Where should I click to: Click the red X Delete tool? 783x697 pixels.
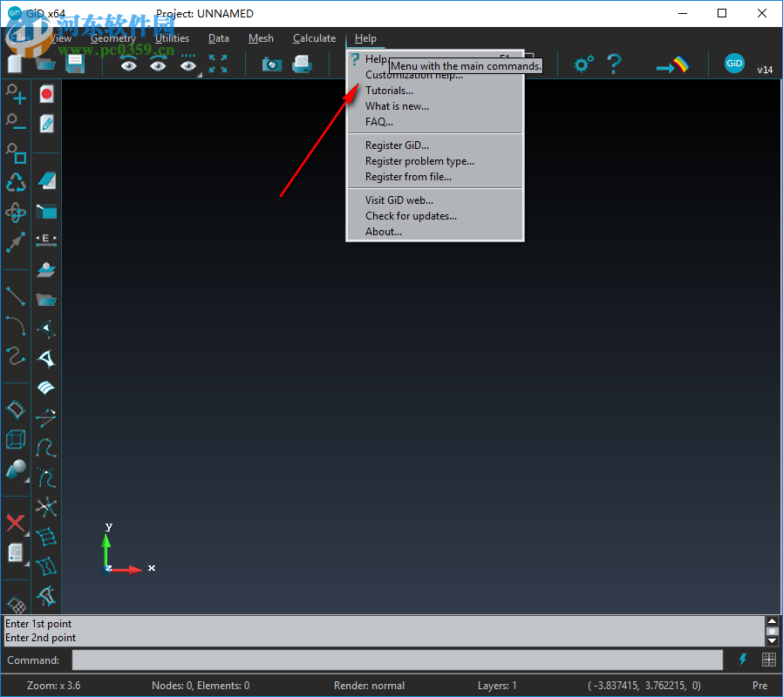(x=16, y=523)
